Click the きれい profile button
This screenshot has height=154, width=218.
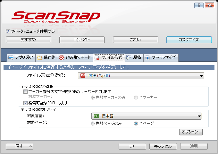coord(136,40)
